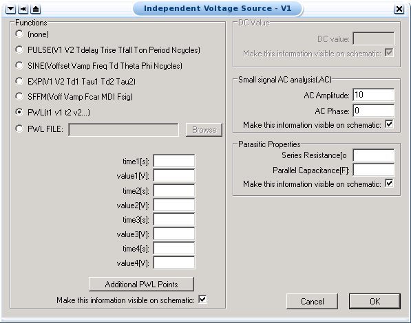411x323 pixels.
Task: Focus the value2[V] input field
Action: click(x=174, y=205)
